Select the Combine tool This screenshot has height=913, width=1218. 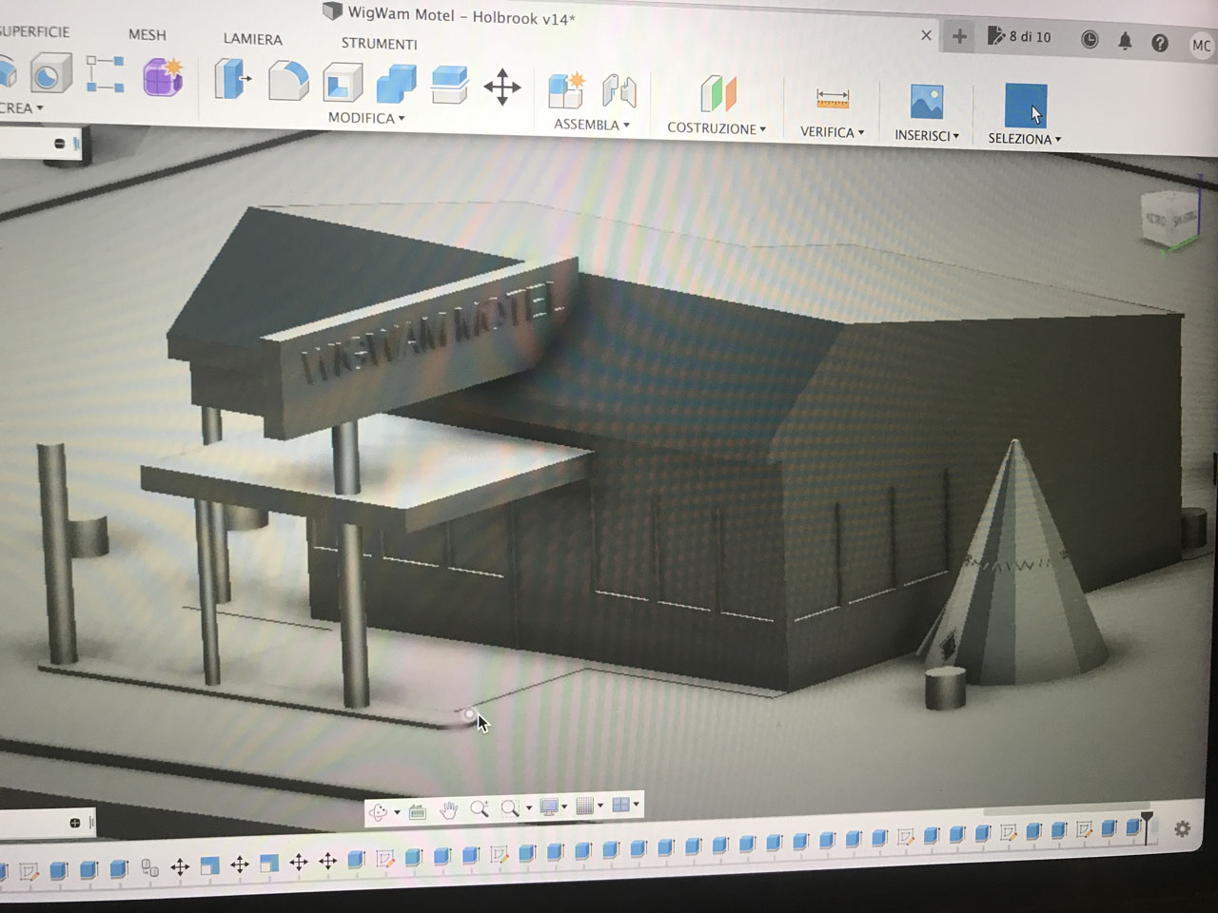click(396, 84)
